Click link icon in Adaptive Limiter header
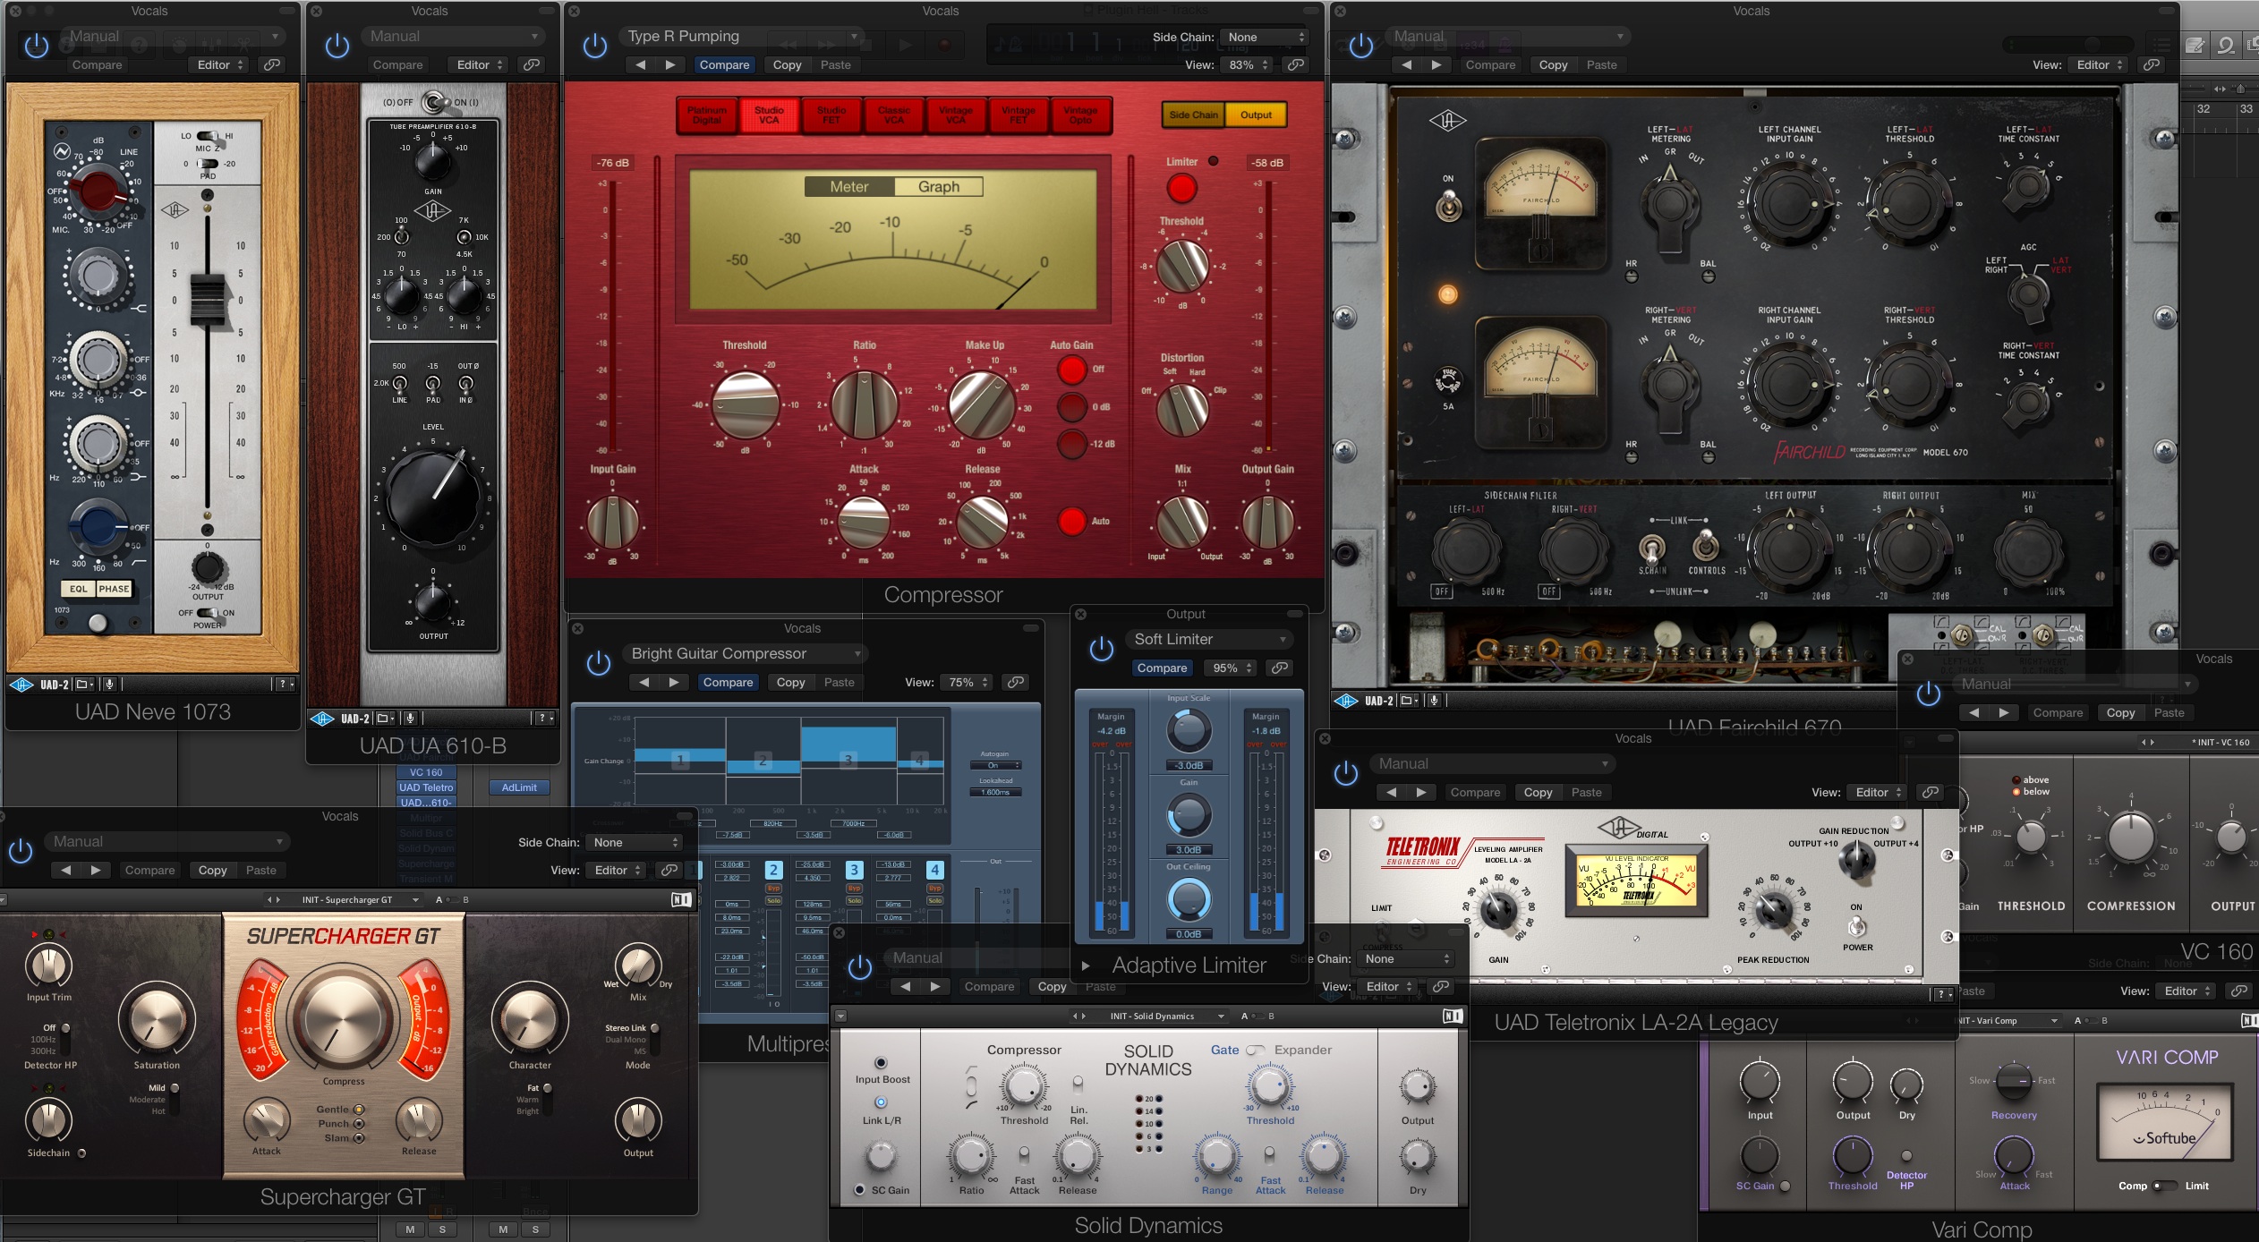2259x1242 pixels. (1281, 668)
